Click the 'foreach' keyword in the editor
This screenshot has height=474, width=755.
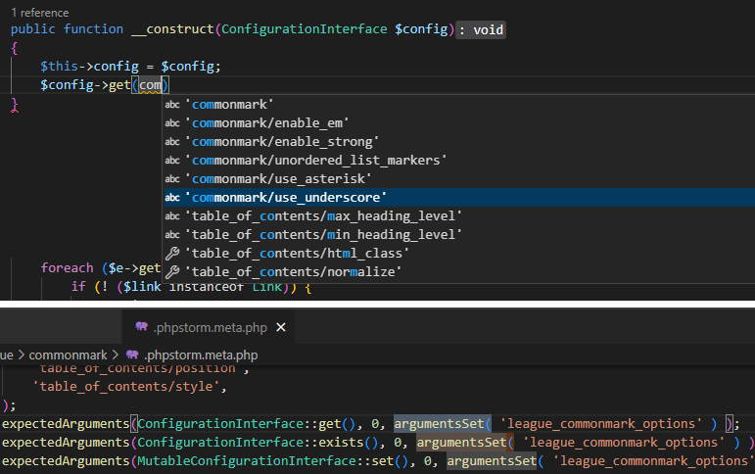pyautogui.click(x=67, y=267)
